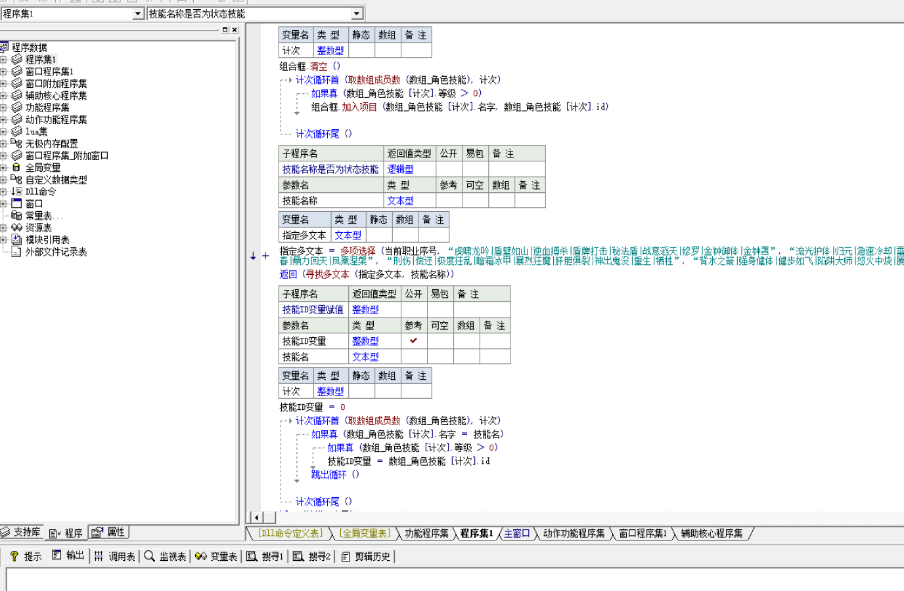
Task: Click the 窗口 window icon
Action: [x=17, y=204]
